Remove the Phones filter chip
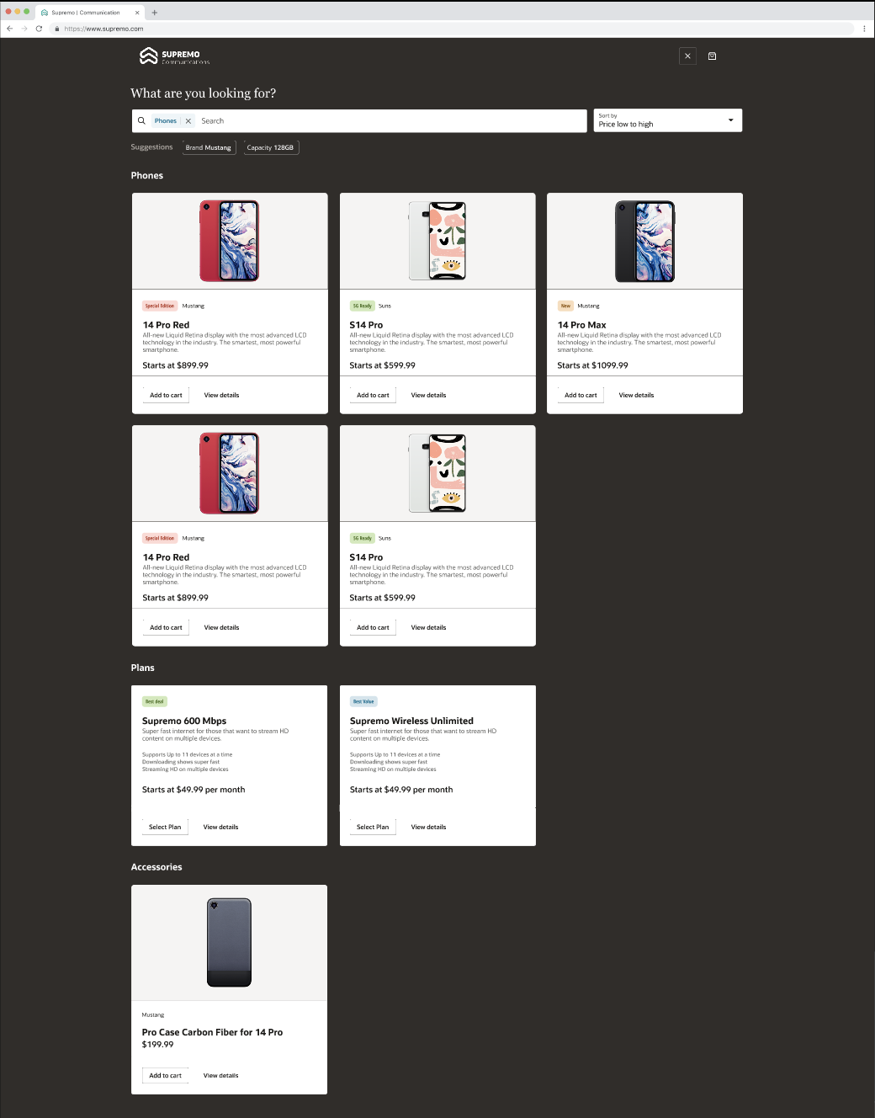 click(x=188, y=121)
